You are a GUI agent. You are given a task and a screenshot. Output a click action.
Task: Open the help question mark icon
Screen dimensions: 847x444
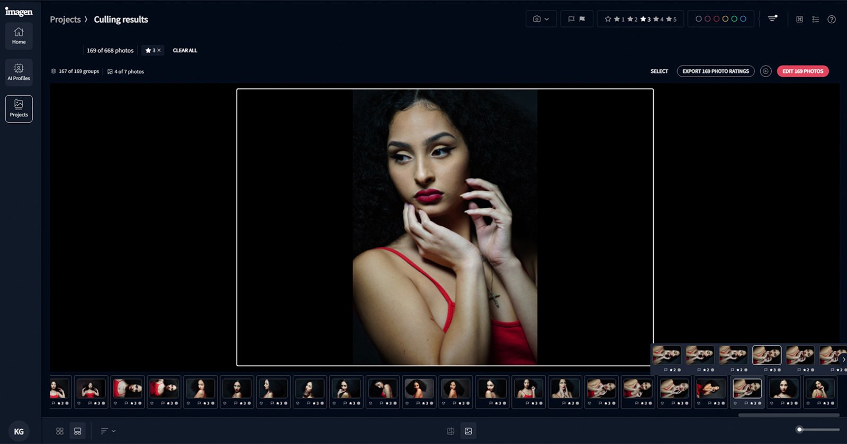point(832,20)
